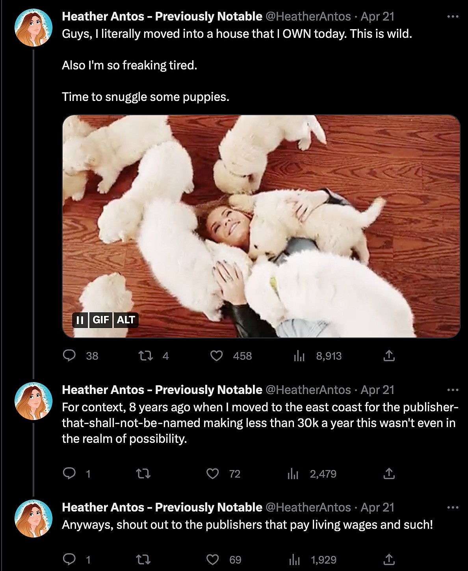Image resolution: width=468 pixels, height=571 pixels.
Task: Like the tweet with 72 likes
Action: point(213,474)
